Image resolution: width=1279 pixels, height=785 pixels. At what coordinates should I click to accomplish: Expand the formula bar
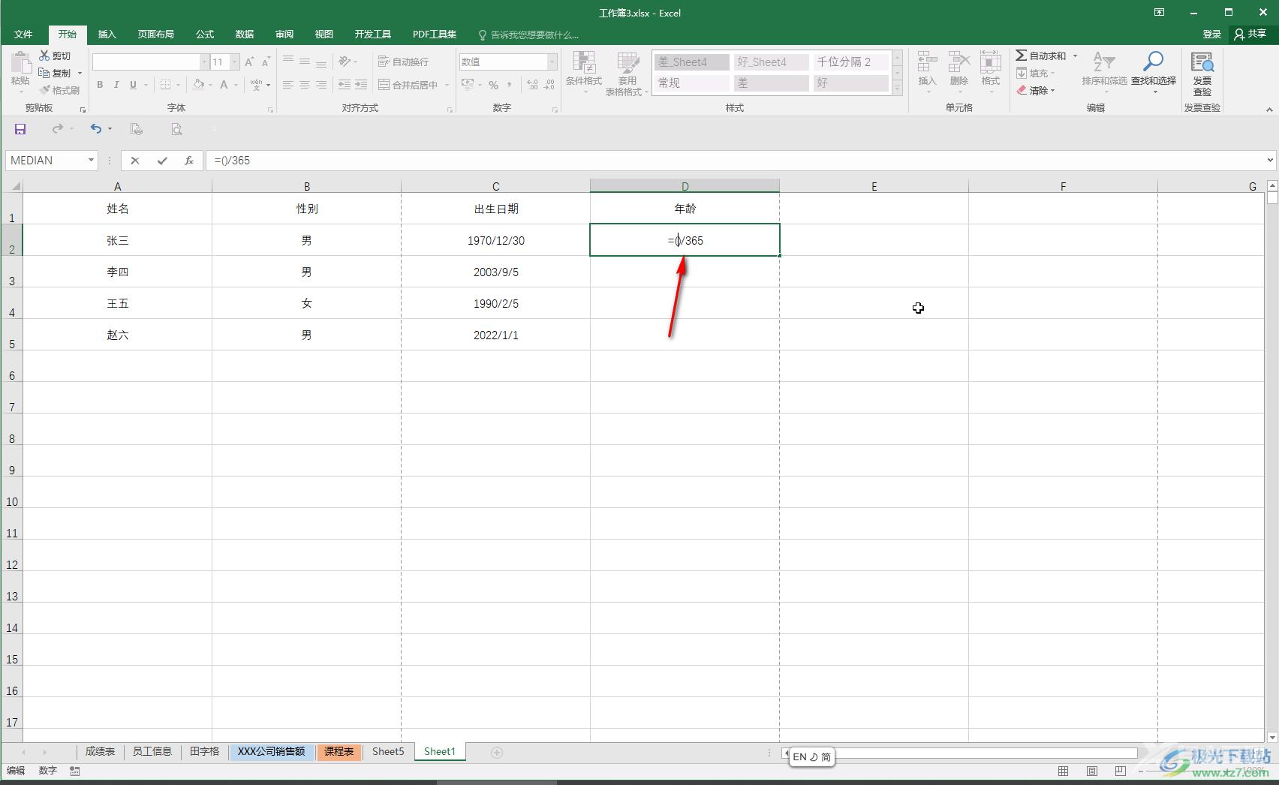(x=1270, y=160)
